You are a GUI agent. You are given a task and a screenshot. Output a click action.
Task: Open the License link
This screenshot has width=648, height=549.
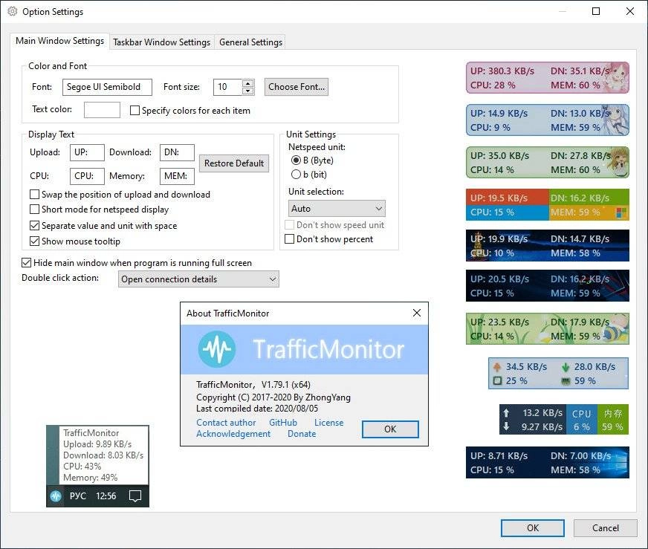click(x=329, y=423)
